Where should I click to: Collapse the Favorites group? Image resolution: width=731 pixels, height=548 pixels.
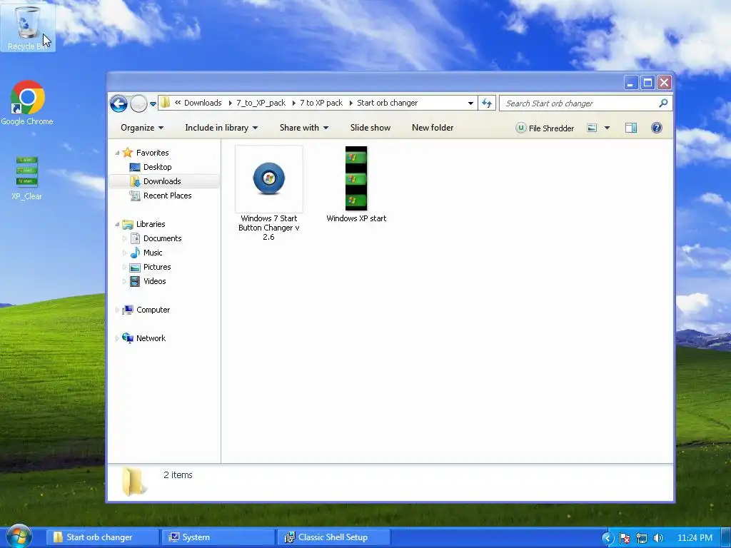117,153
